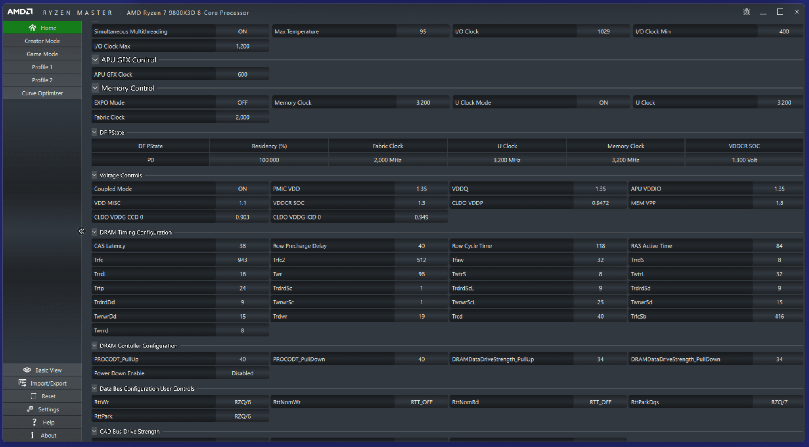Click the Home house icon in sidebar
This screenshot has width=809, height=447.
[32, 28]
